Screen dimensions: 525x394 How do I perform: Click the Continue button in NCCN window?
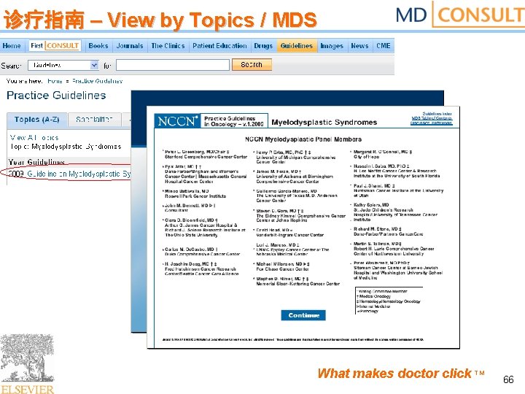point(303,315)
